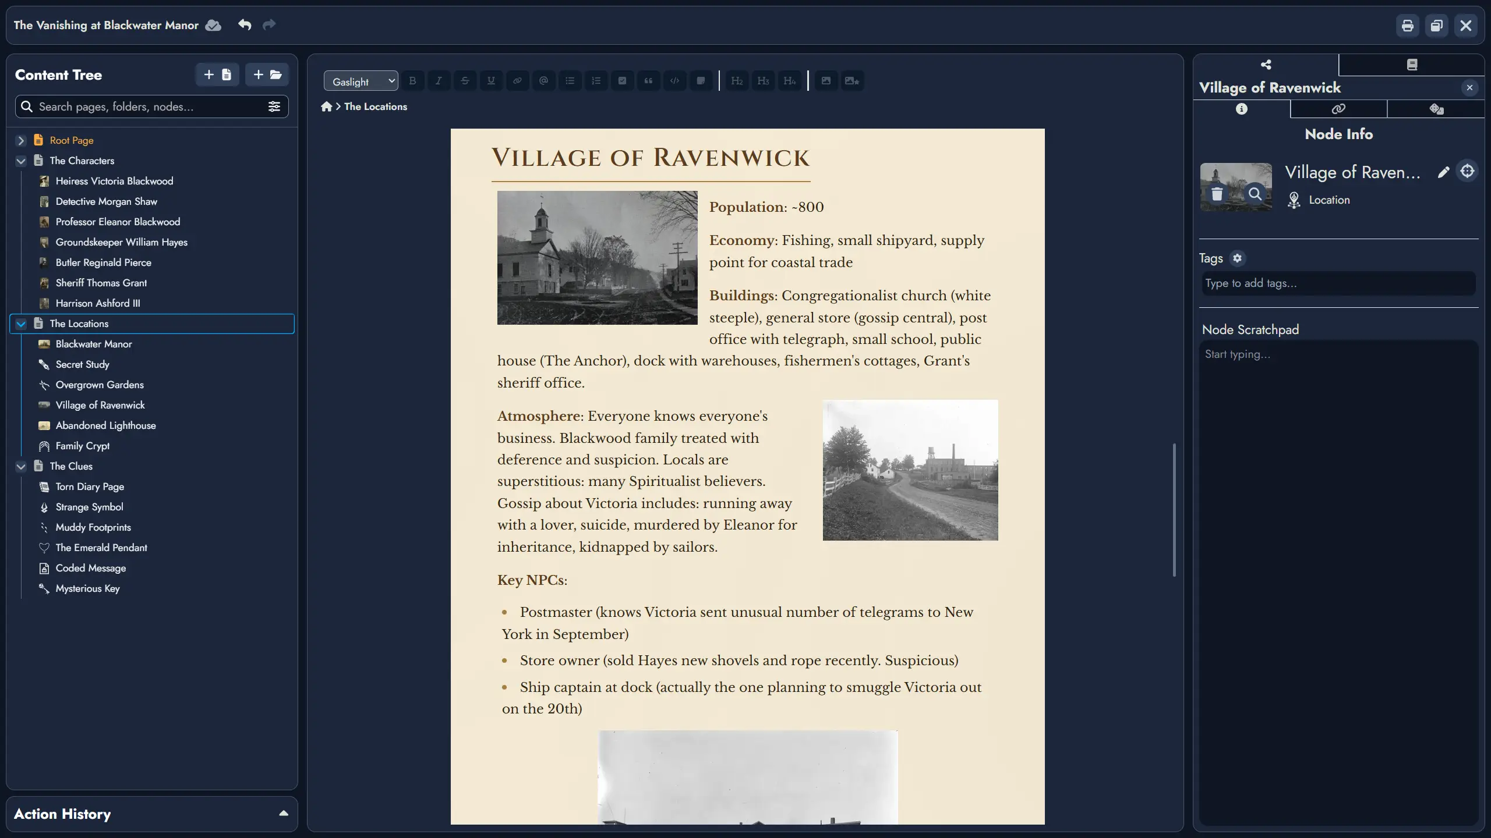Click the insert image toolbar icon
The image size is (1491, 838).
[x=826, y=81]
